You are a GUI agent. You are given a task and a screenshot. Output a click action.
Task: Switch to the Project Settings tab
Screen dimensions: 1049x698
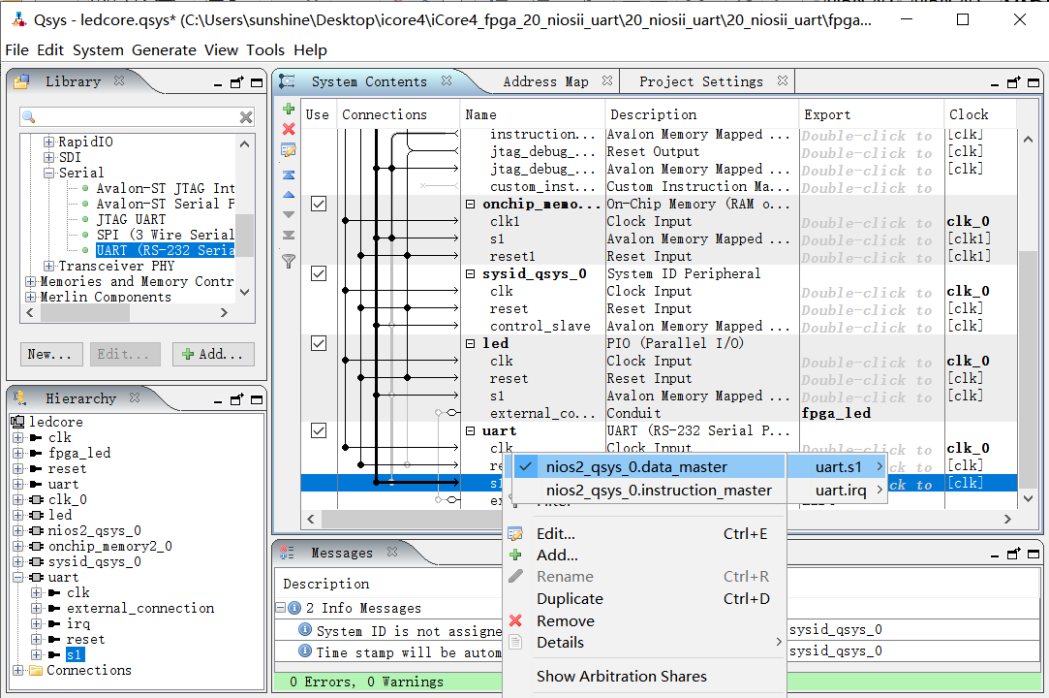tap(700, 81)
